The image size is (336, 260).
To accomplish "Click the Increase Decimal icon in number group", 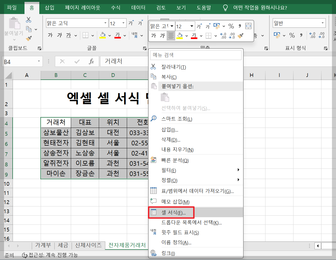I will [x=322, y=35].
